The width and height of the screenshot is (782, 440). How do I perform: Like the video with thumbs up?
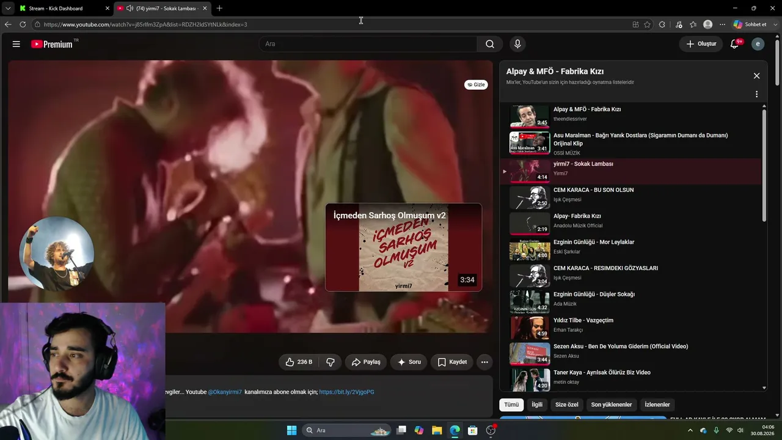(299, 362)
